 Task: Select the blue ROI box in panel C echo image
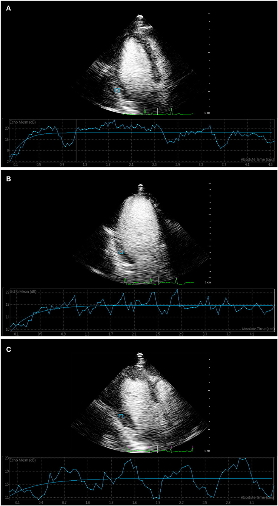[121, 416]
